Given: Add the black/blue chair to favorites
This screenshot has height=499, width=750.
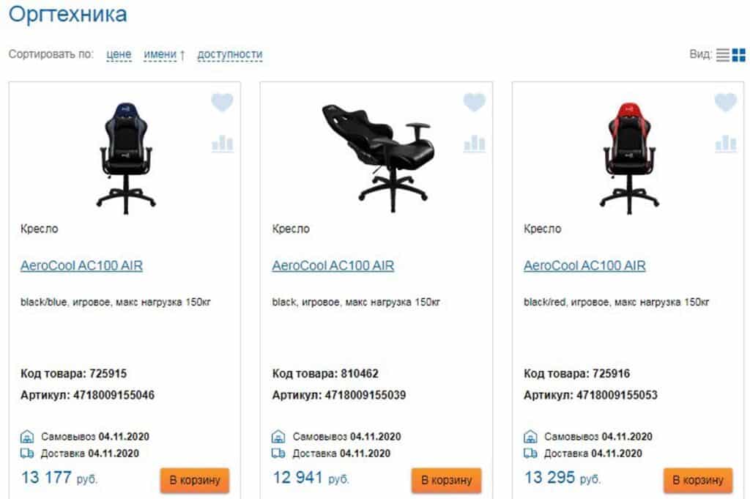Looking at the screenshot, I should tap(222, 102).
